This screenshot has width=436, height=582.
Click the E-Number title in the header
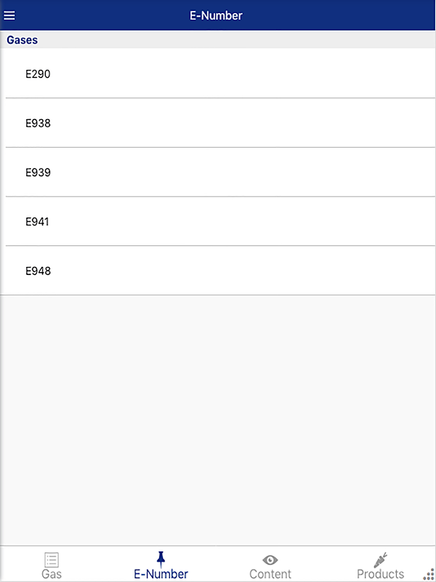coord(216,15)
